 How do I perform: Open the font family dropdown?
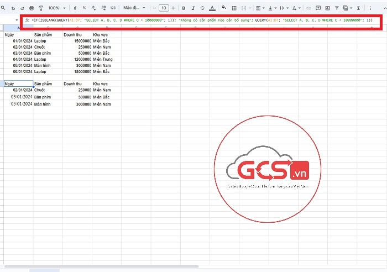click(x=134, y=8)
